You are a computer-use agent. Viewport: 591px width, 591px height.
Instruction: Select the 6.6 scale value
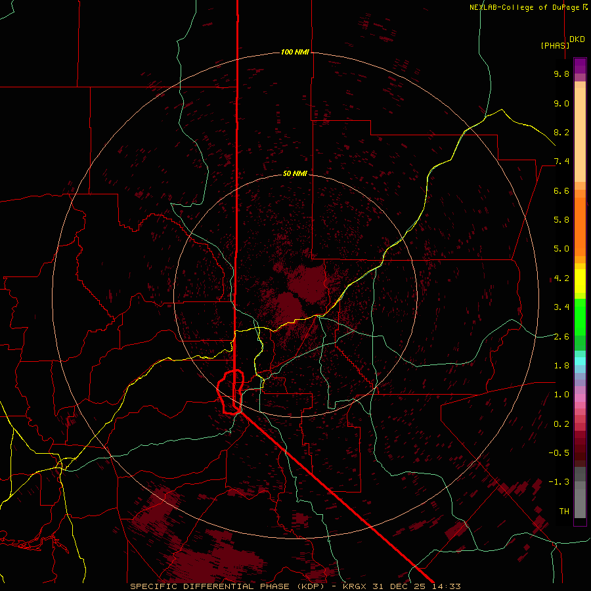click(x=561, y=190)
